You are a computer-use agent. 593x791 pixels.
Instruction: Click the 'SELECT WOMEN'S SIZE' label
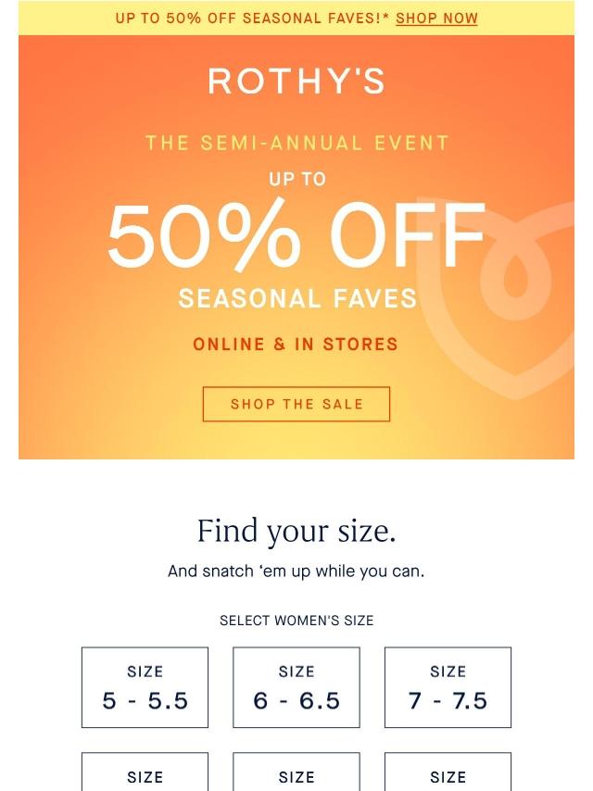coord(296,620)
